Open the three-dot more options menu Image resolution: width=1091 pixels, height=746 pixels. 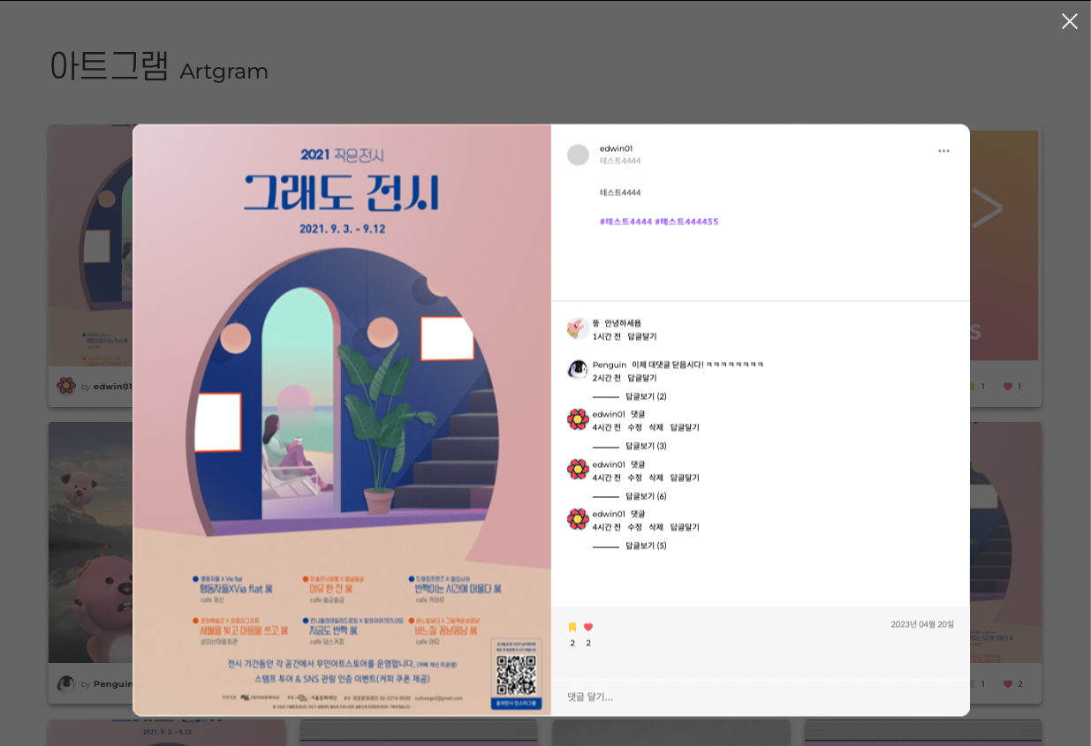(x=943, y=151)
